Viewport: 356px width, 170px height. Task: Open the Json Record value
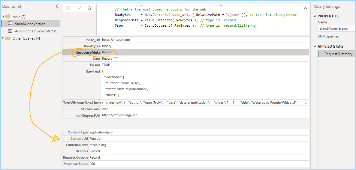pyautogui.click(x=107, y=59)
